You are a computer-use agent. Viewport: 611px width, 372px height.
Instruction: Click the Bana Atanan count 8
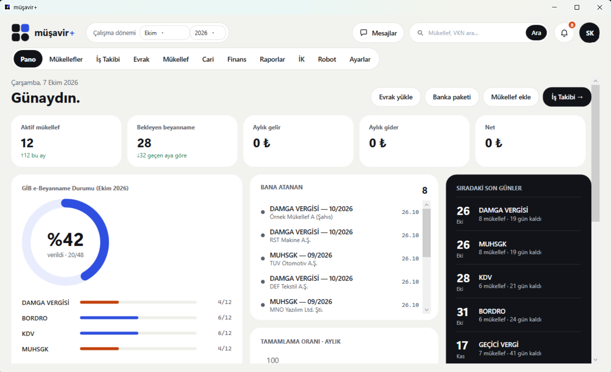tap(424, 190)
